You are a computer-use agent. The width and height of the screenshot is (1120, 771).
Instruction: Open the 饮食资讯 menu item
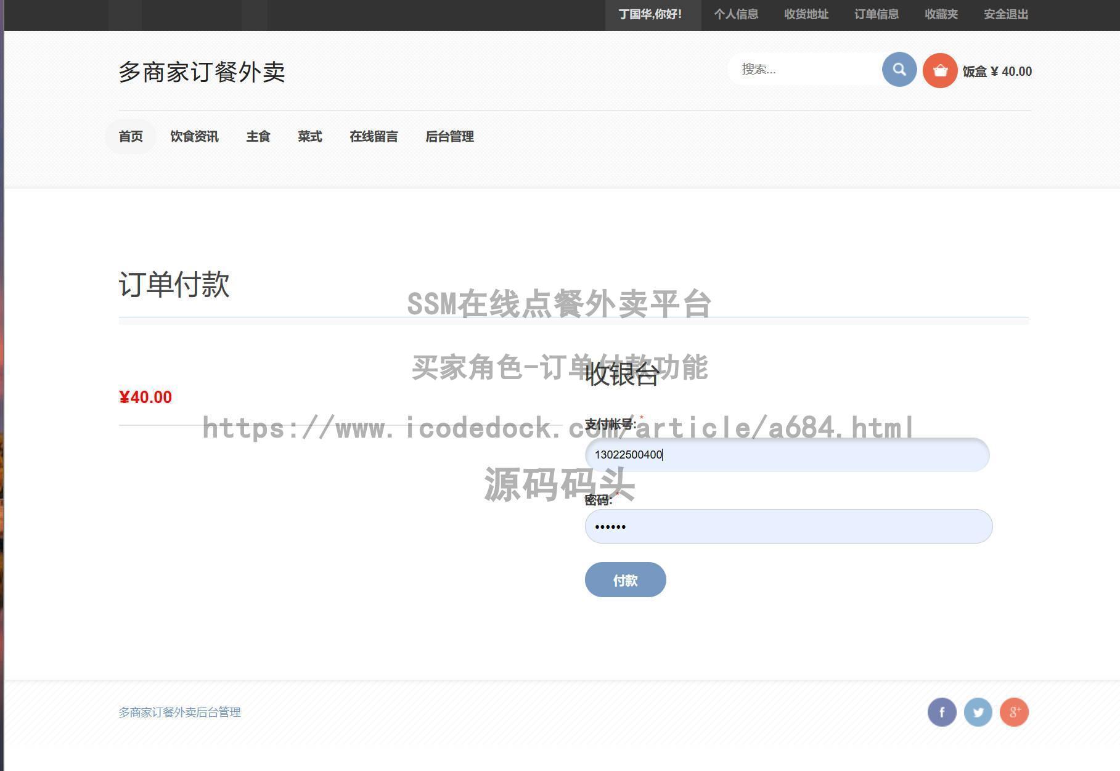pyautogui.click(x=194, y=136)
